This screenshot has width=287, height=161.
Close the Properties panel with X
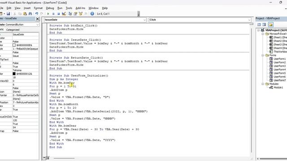[37, 19]
